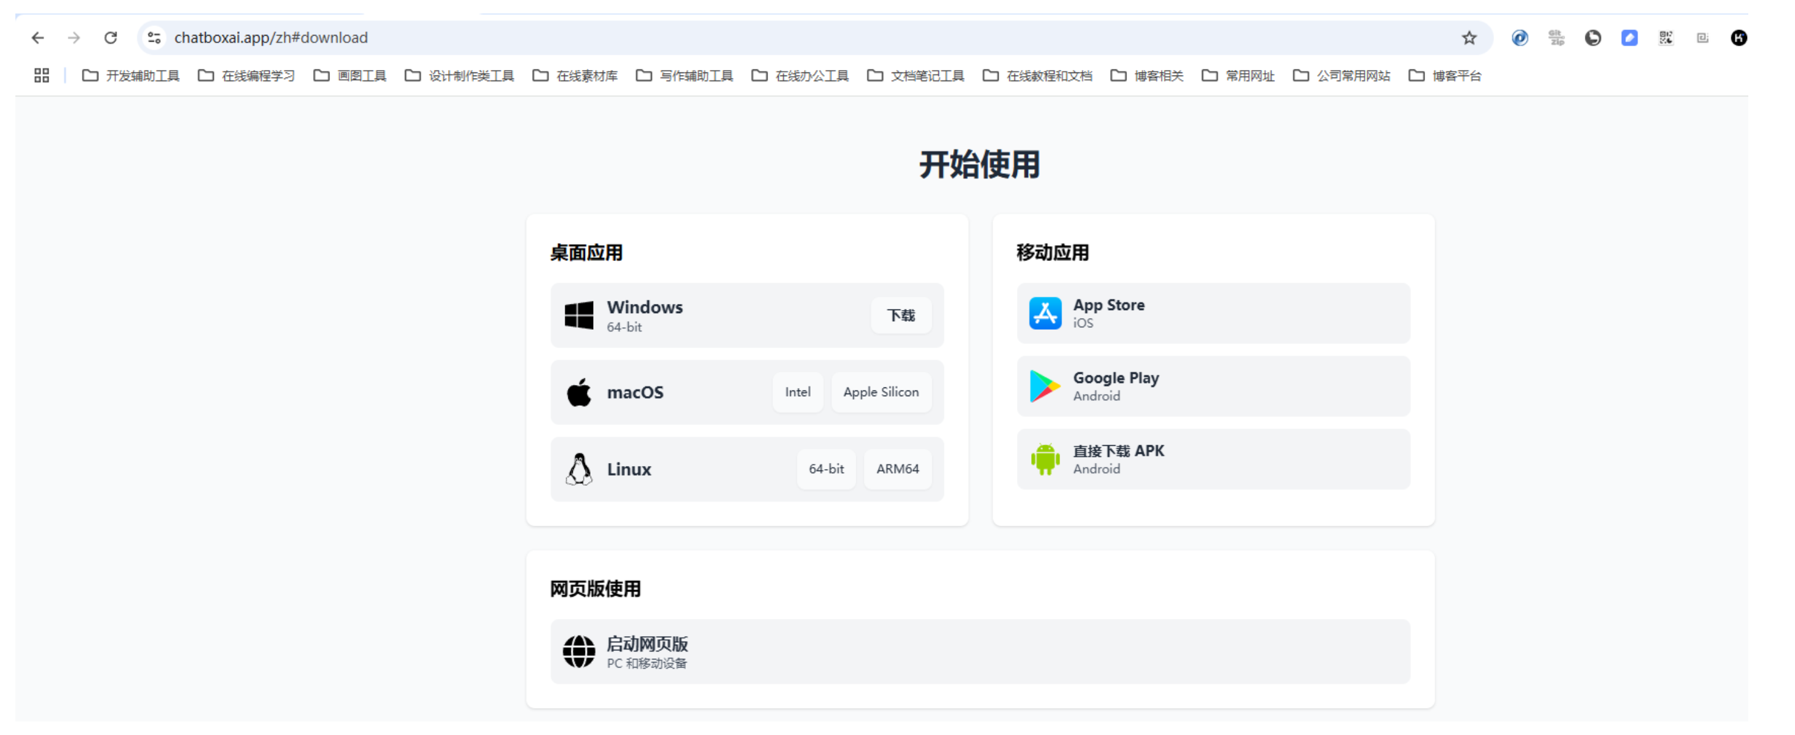The height and width of the screenshot is (735, 1795).
Task: Click the globe icon for web version
Action: pos(578,651)
